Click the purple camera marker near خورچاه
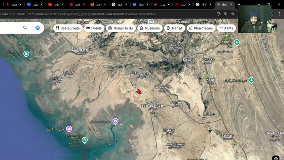 (115, 121)
